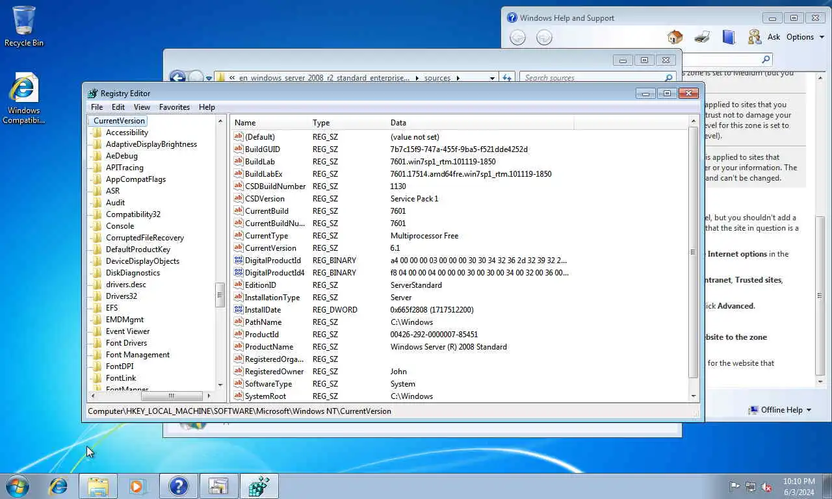Click the tree pane vertical scrollbar thumb
This screenshot has height=499, width=832.
[x=220, y=295]
